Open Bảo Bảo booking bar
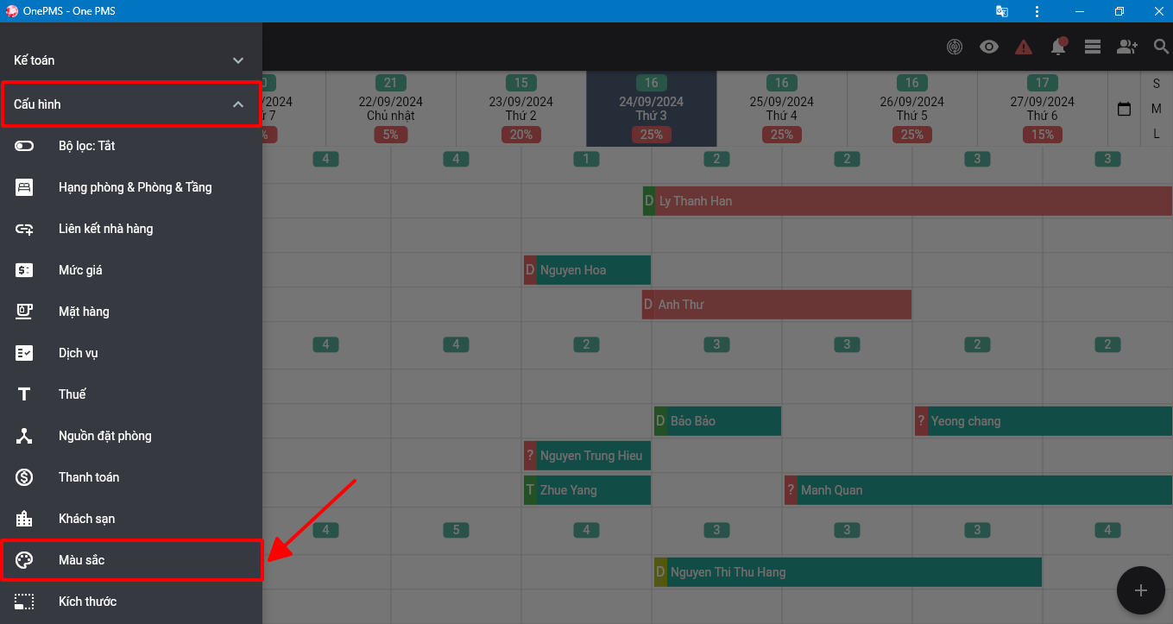 717,421
